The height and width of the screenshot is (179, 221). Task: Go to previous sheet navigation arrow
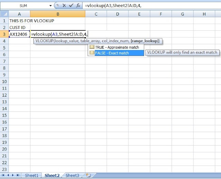[x=8, y=175]
